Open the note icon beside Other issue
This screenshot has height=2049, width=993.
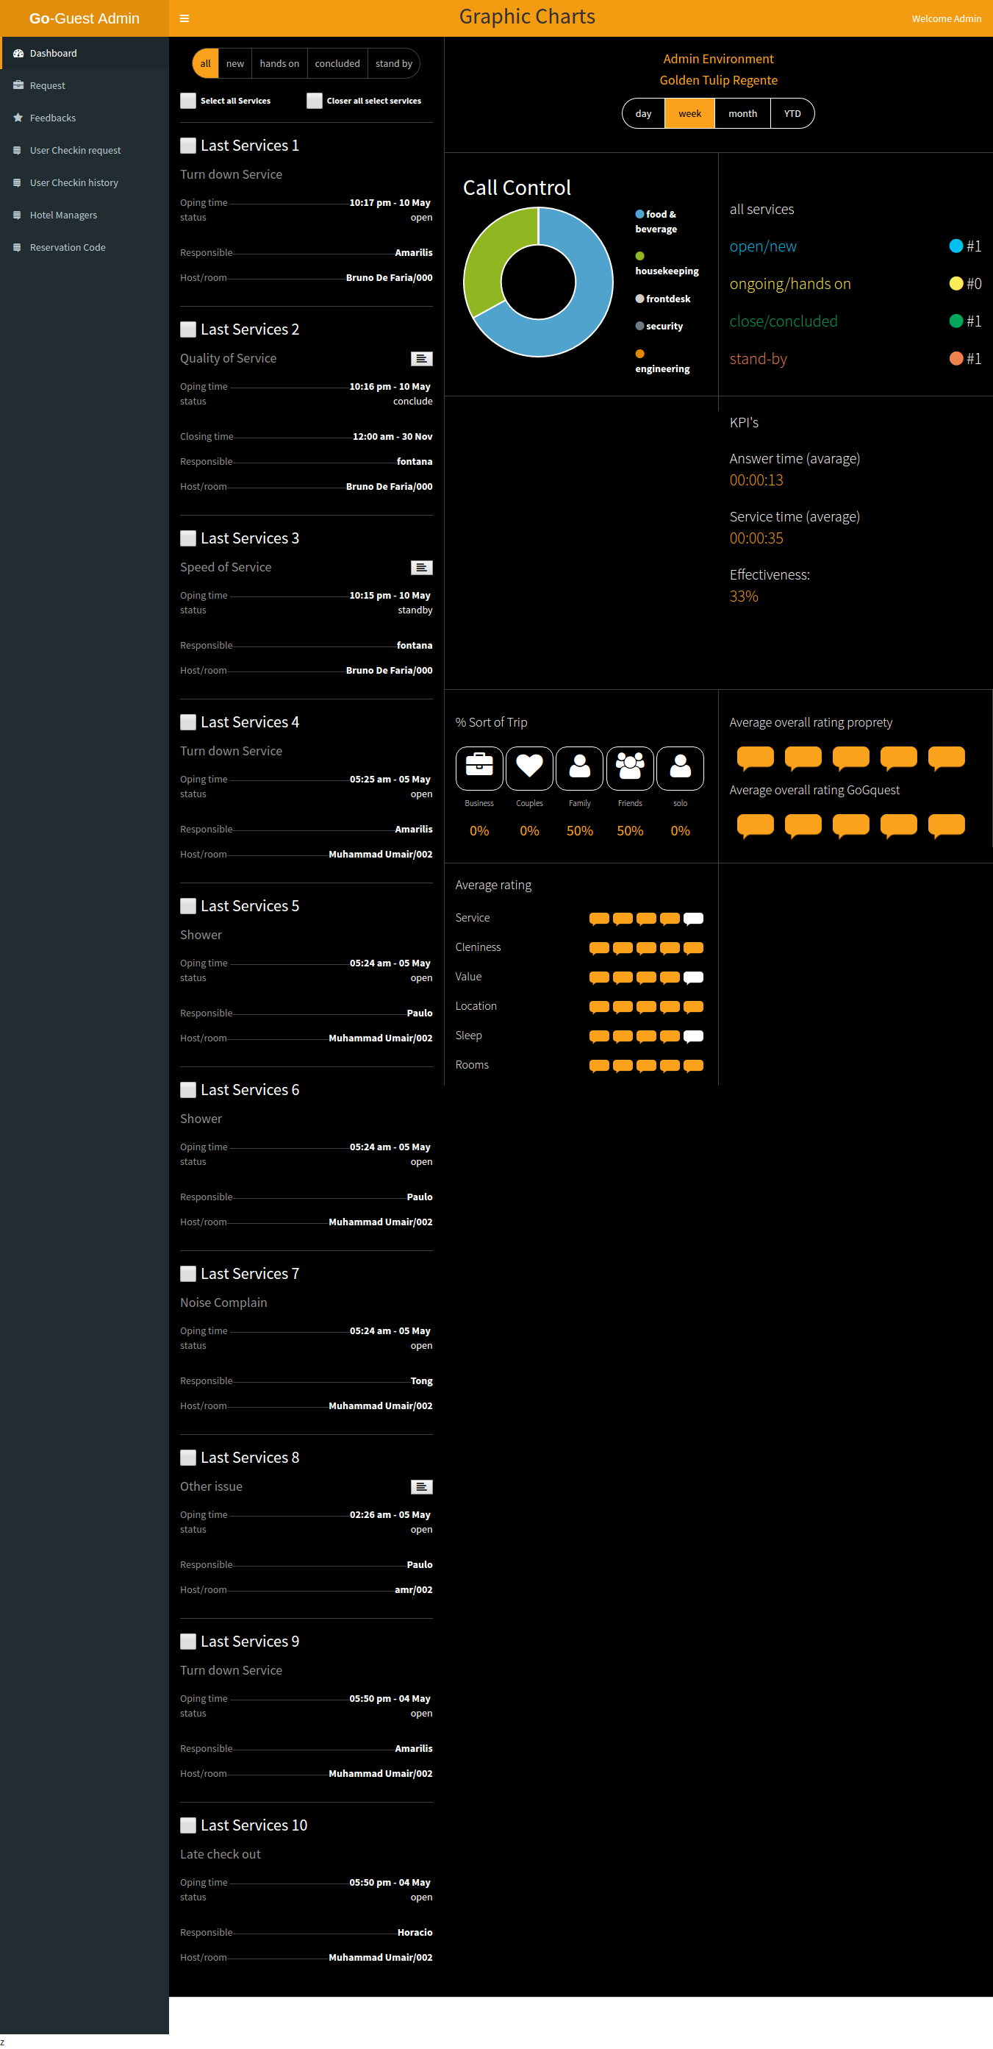421,1486
